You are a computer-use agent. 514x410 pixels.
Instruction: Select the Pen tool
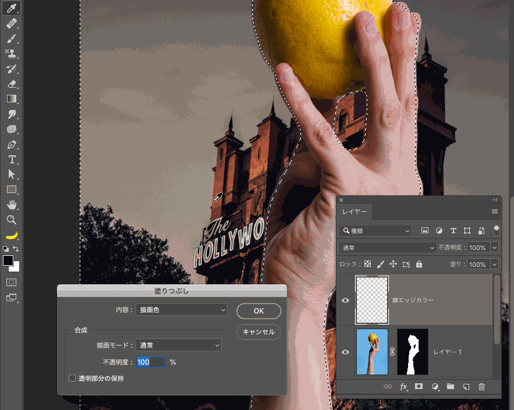[11, 144]
